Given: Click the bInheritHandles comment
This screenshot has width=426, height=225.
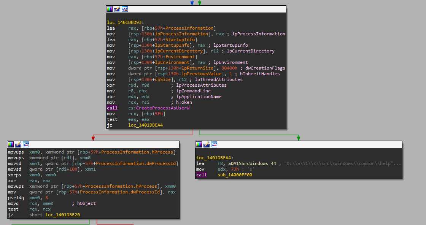Looking at the screenshot, I should [260, 74].
